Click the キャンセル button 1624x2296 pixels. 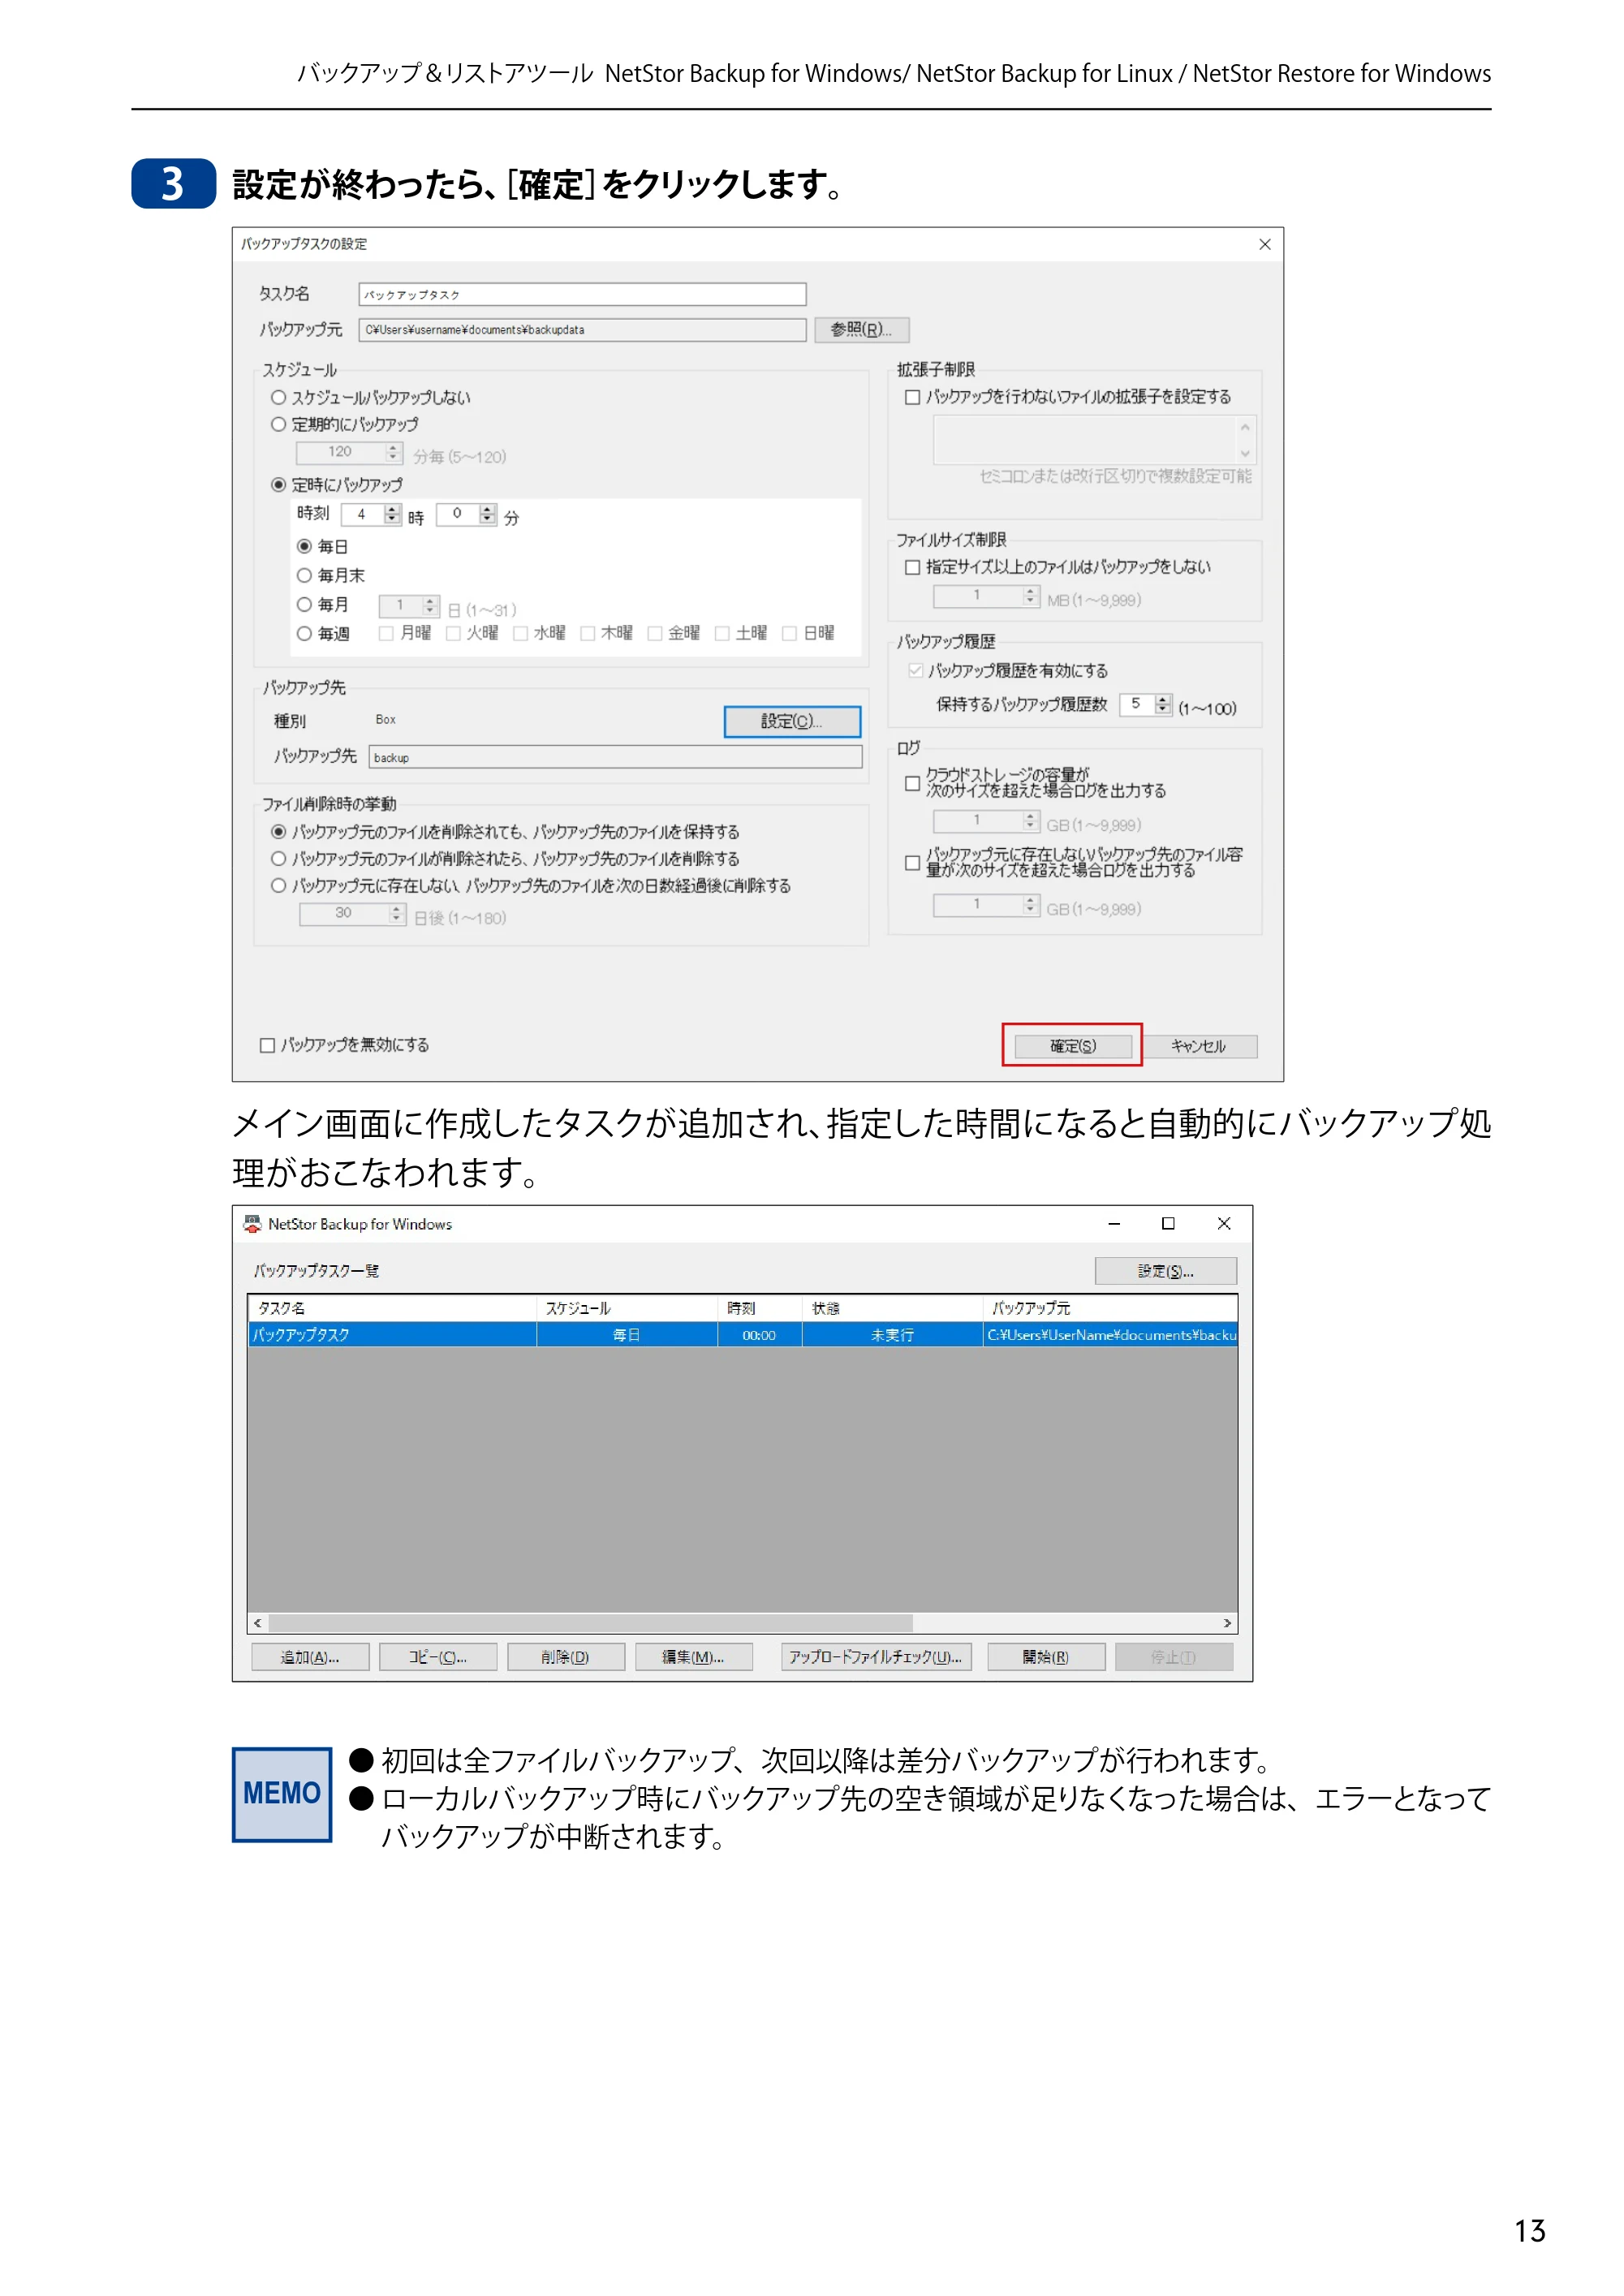click(x=1198, y=1046)
